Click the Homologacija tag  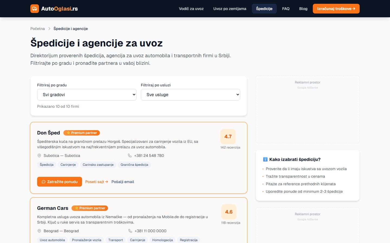tap(162, 240)
